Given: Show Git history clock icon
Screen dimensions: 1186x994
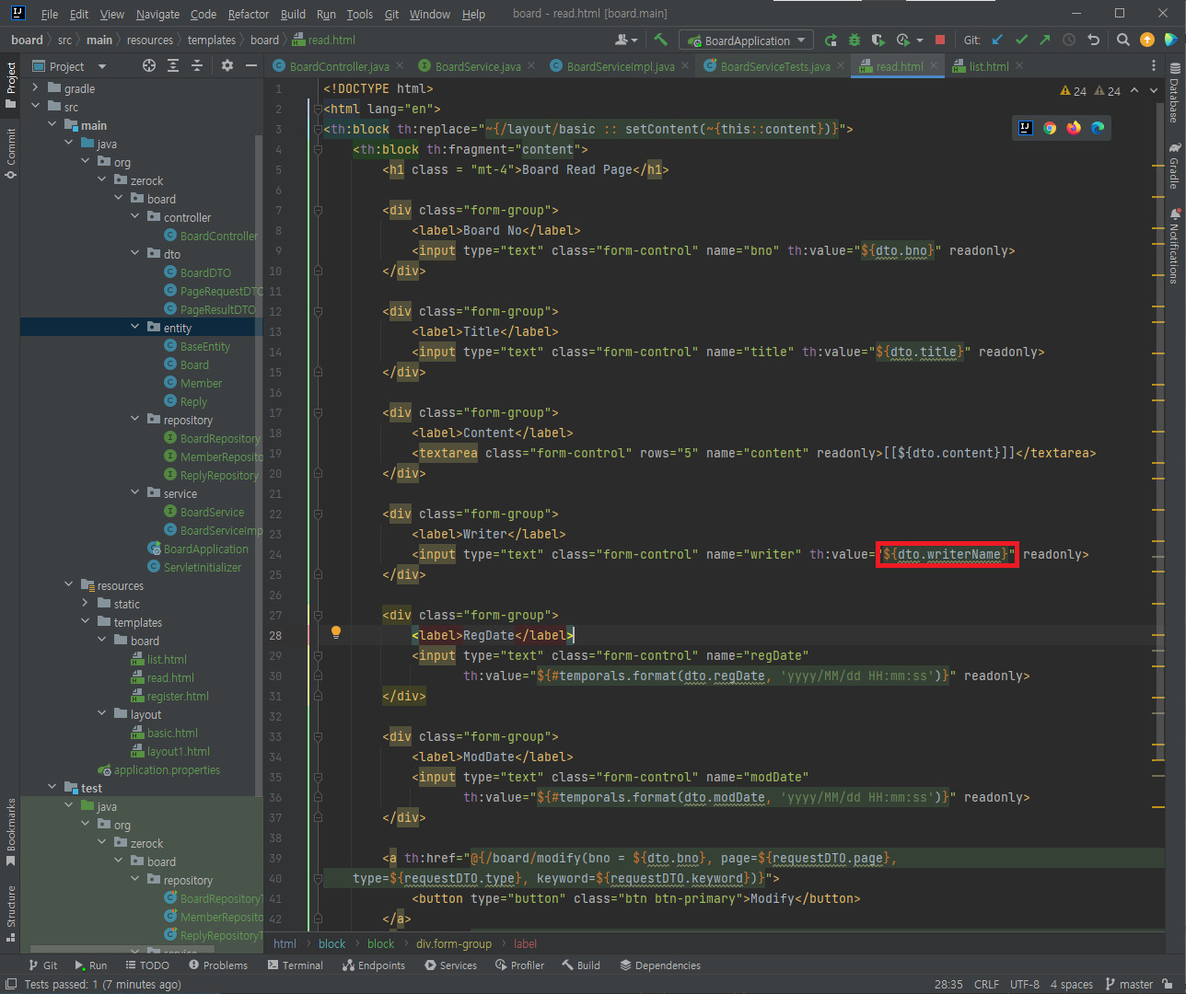Looking at the screenshot, I should point(1069,40).
